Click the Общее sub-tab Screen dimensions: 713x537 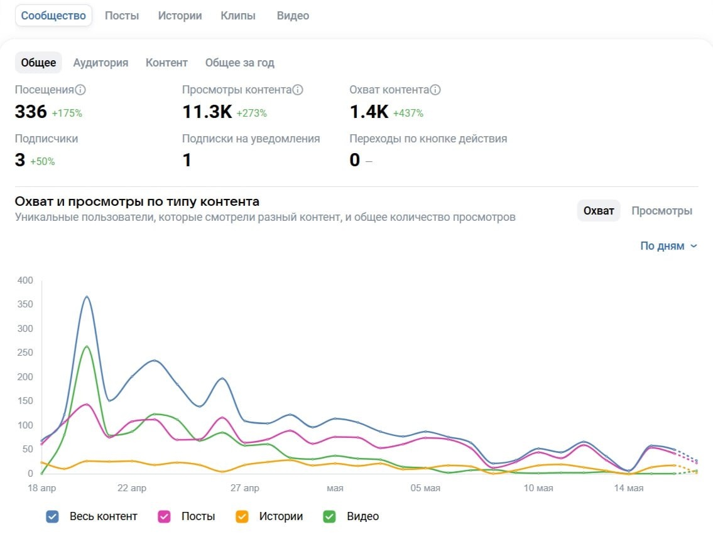click(38, 63)
